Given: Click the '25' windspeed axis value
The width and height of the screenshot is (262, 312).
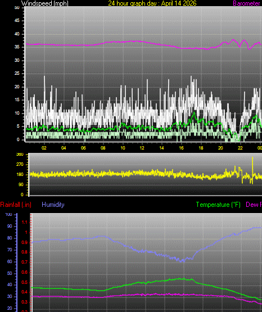Looking at the screenshot, I should (17, 74).
